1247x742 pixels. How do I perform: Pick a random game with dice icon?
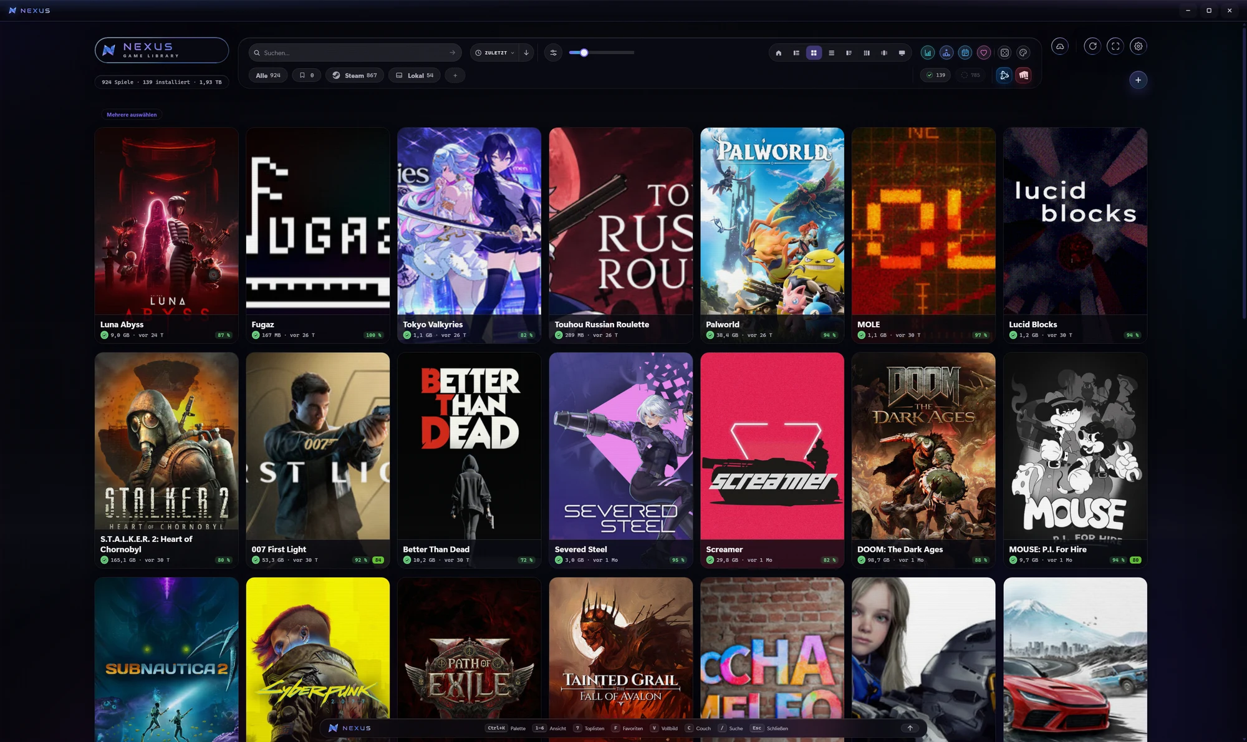tap(1004, 53)
